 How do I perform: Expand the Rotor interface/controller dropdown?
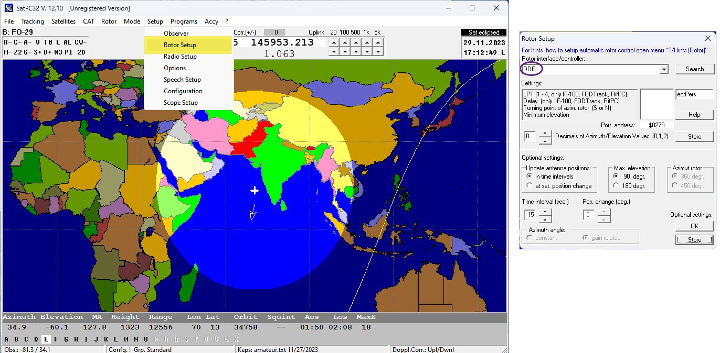pos(664,70)
